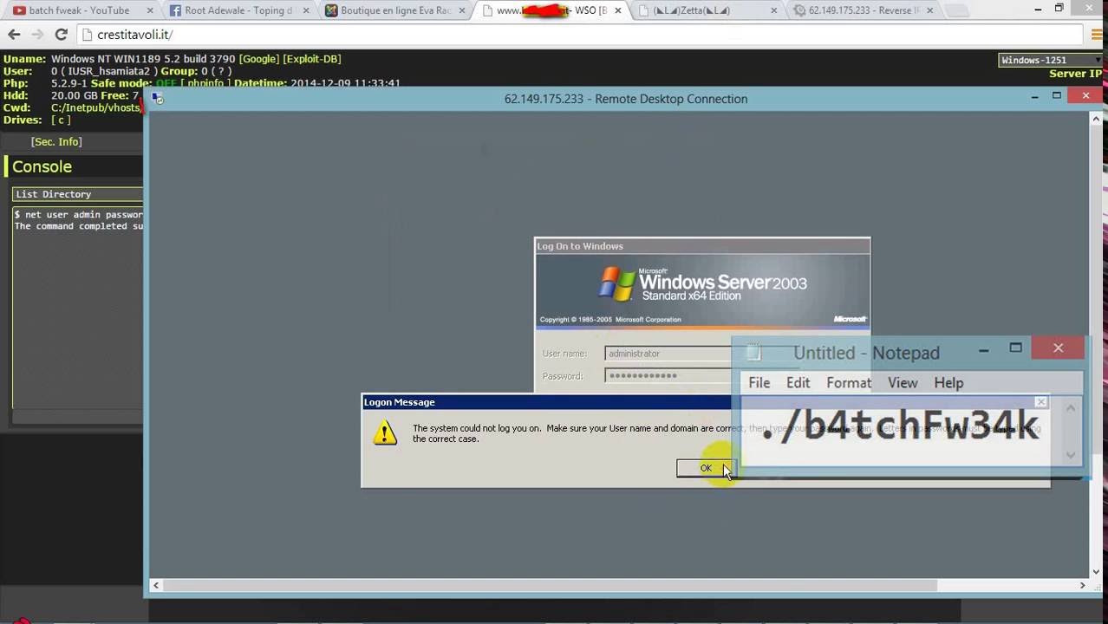Click Notepad scroll up arrow
Screen dimensions: 1108x624
tap(1071, 408)
